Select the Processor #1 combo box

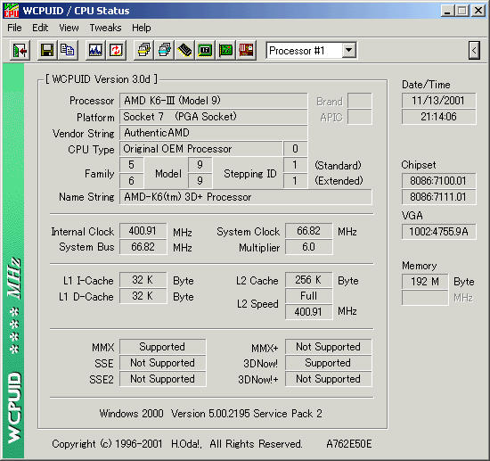311,50
